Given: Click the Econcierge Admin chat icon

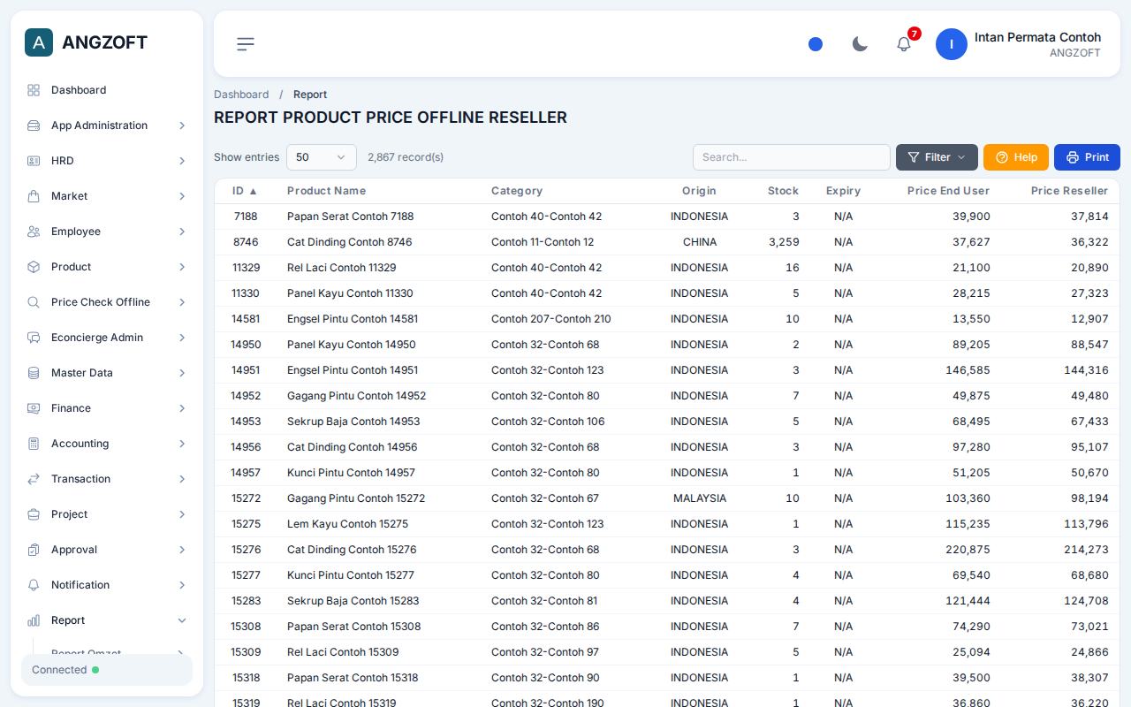Looking at the screenshot, I should [34, 338].
